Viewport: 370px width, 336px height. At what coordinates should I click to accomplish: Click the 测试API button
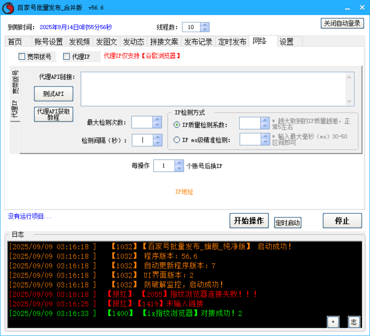tap(54, 94)
